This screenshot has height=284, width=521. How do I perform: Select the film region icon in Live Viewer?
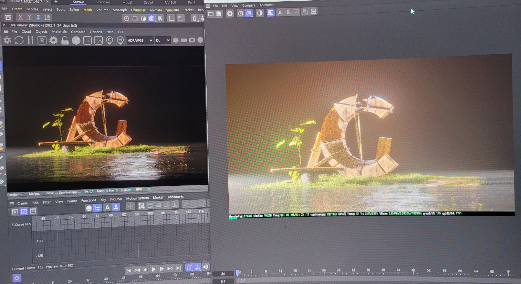99,40
